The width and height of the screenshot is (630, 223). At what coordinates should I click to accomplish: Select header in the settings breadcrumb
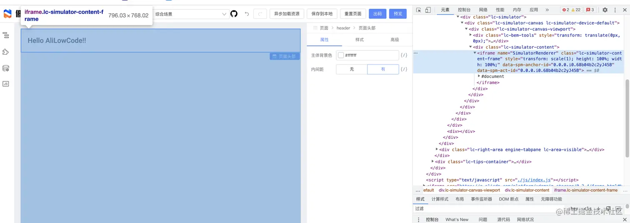coord(343,28)
